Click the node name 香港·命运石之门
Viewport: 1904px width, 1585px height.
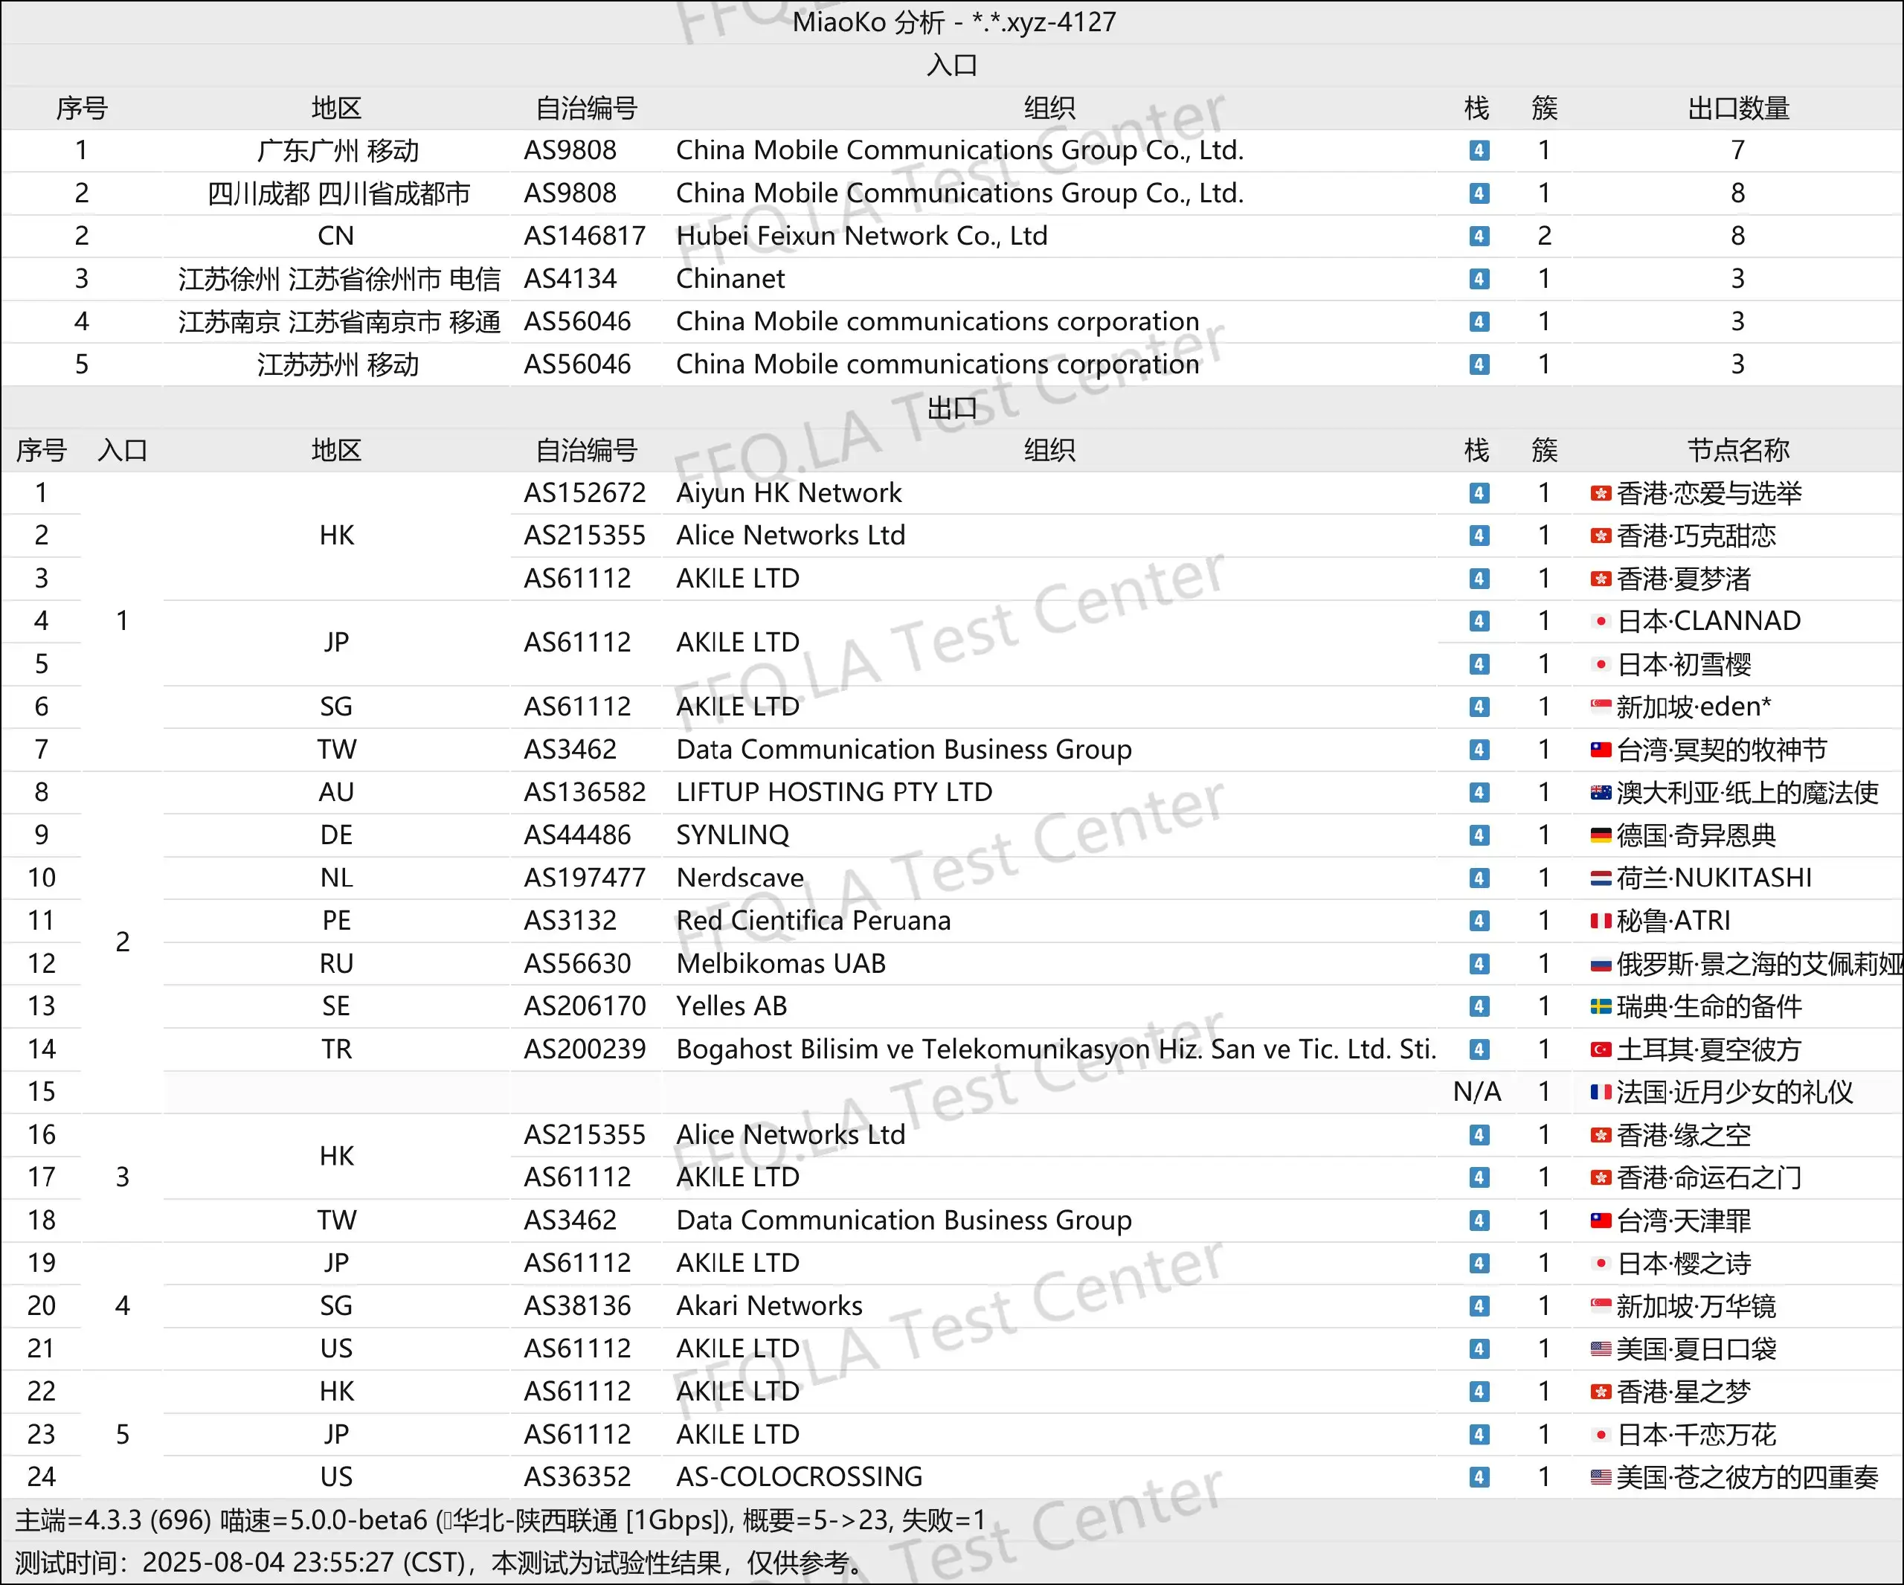pos(1709,1178)
